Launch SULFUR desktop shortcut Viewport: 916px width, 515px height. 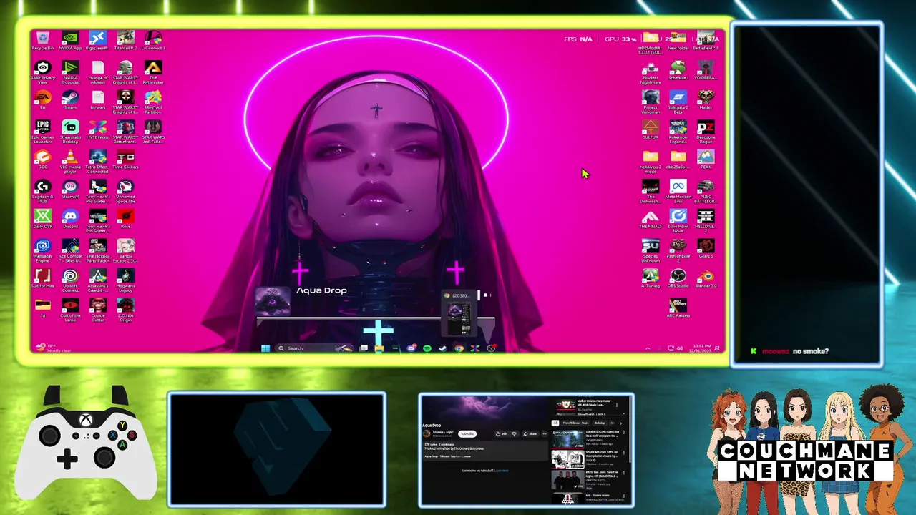651,129
